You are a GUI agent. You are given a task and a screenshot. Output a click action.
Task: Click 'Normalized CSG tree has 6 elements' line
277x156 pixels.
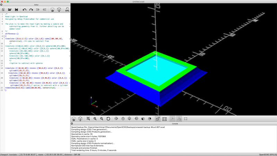[87, 146]
